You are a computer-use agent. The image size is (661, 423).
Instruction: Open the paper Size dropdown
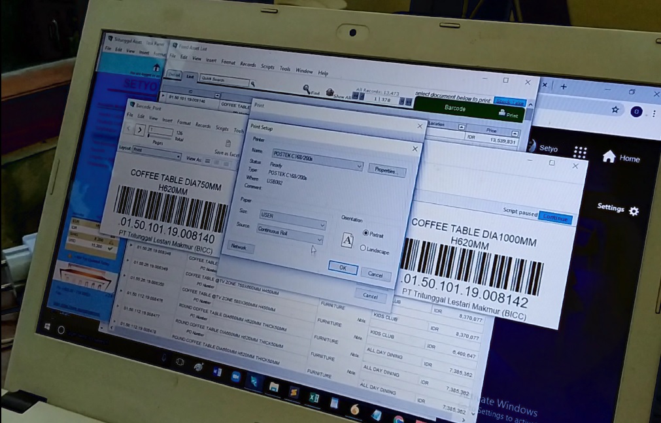pyautogui.click(x=320, y=225)
